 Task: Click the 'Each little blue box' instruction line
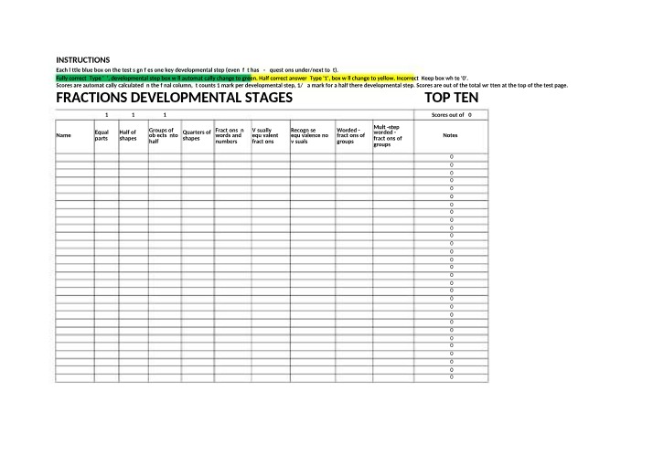[197, 69]
